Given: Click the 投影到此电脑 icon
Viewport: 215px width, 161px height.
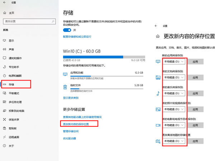Looking at the screenshot, I should pyautogui.click(x=5, y=111).
